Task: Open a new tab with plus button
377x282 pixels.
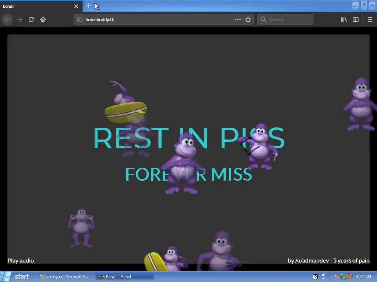Action: pyautogui.click(x=88, y=6)
